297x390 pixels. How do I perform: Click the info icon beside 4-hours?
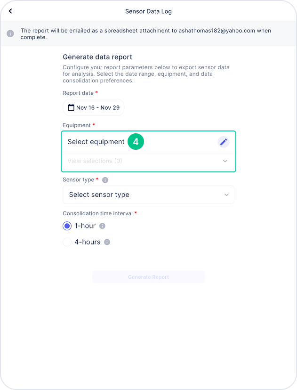tap(107, 242)
